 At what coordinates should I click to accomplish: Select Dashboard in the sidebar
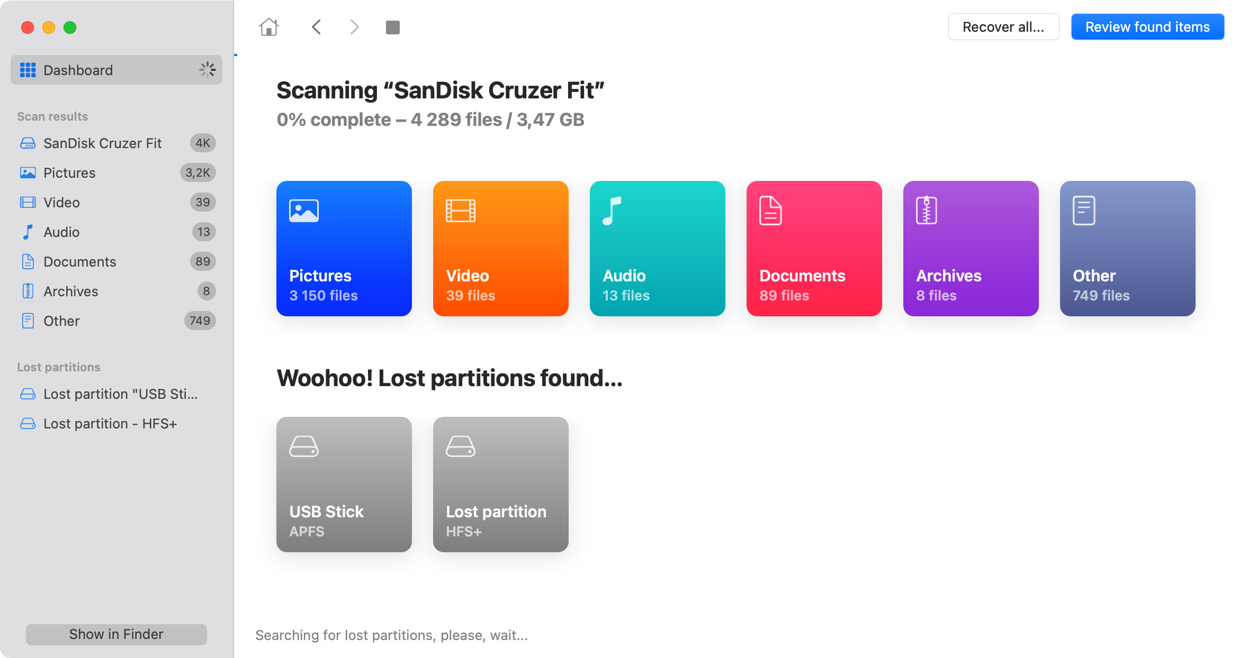click(116, 70)
